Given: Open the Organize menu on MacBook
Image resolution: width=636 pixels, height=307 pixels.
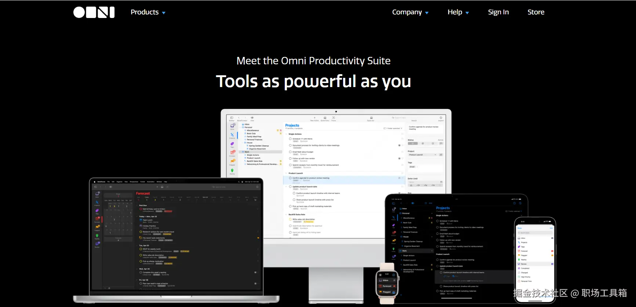Looking at the screenshot, I should click(120, 181).
